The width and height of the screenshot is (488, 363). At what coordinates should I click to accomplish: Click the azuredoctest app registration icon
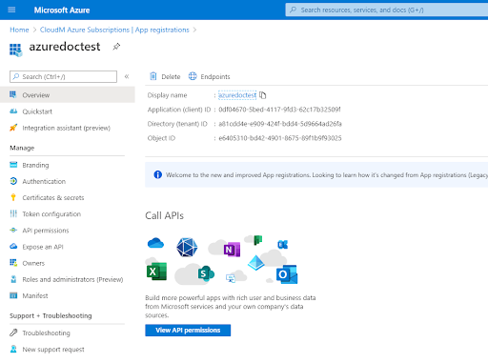pyautogui.click(x=15, y=50)
